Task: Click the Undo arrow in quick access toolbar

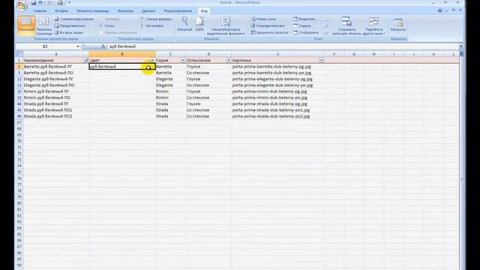Action: point(40,3)
